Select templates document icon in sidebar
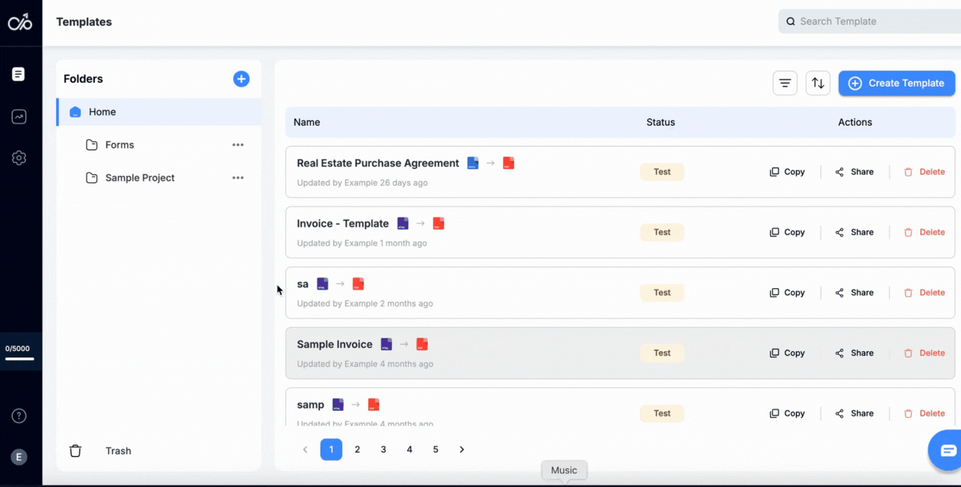Viewport: 961px width, 487px height. (x=18, y=74)
